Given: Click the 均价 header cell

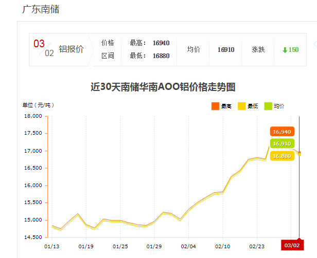Looking at the screenshot, I should click(x=193, y=50).
